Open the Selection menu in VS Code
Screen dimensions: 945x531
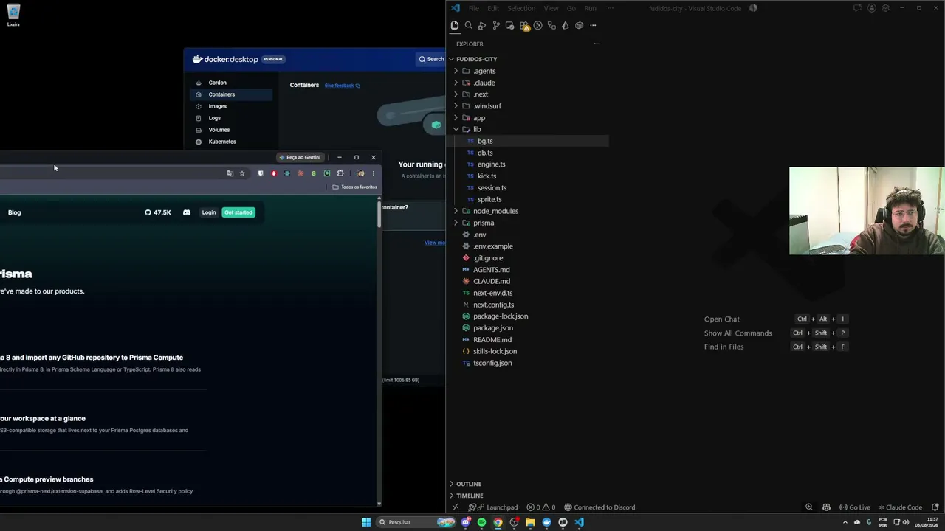coord(521,8)
